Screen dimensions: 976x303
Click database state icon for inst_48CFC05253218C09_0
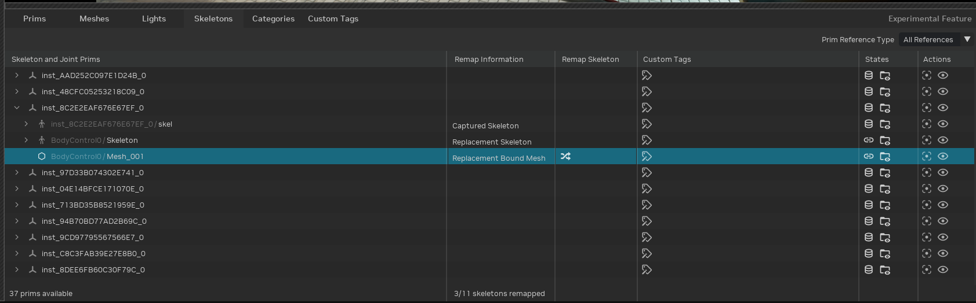[x=868, y=91]
